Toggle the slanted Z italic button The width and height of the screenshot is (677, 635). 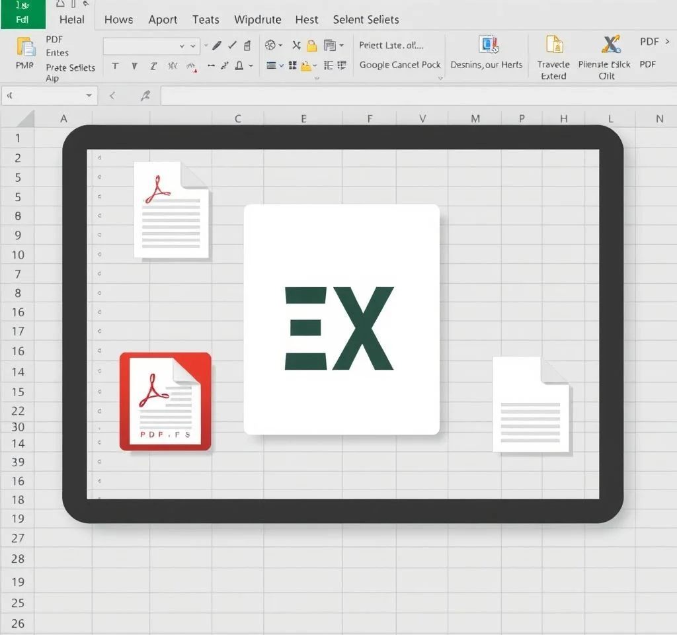(153, 65)
